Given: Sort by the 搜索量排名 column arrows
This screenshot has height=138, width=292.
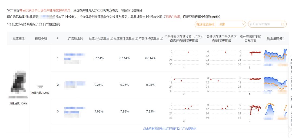Looking at the screenshot, I should click(283, 38).
